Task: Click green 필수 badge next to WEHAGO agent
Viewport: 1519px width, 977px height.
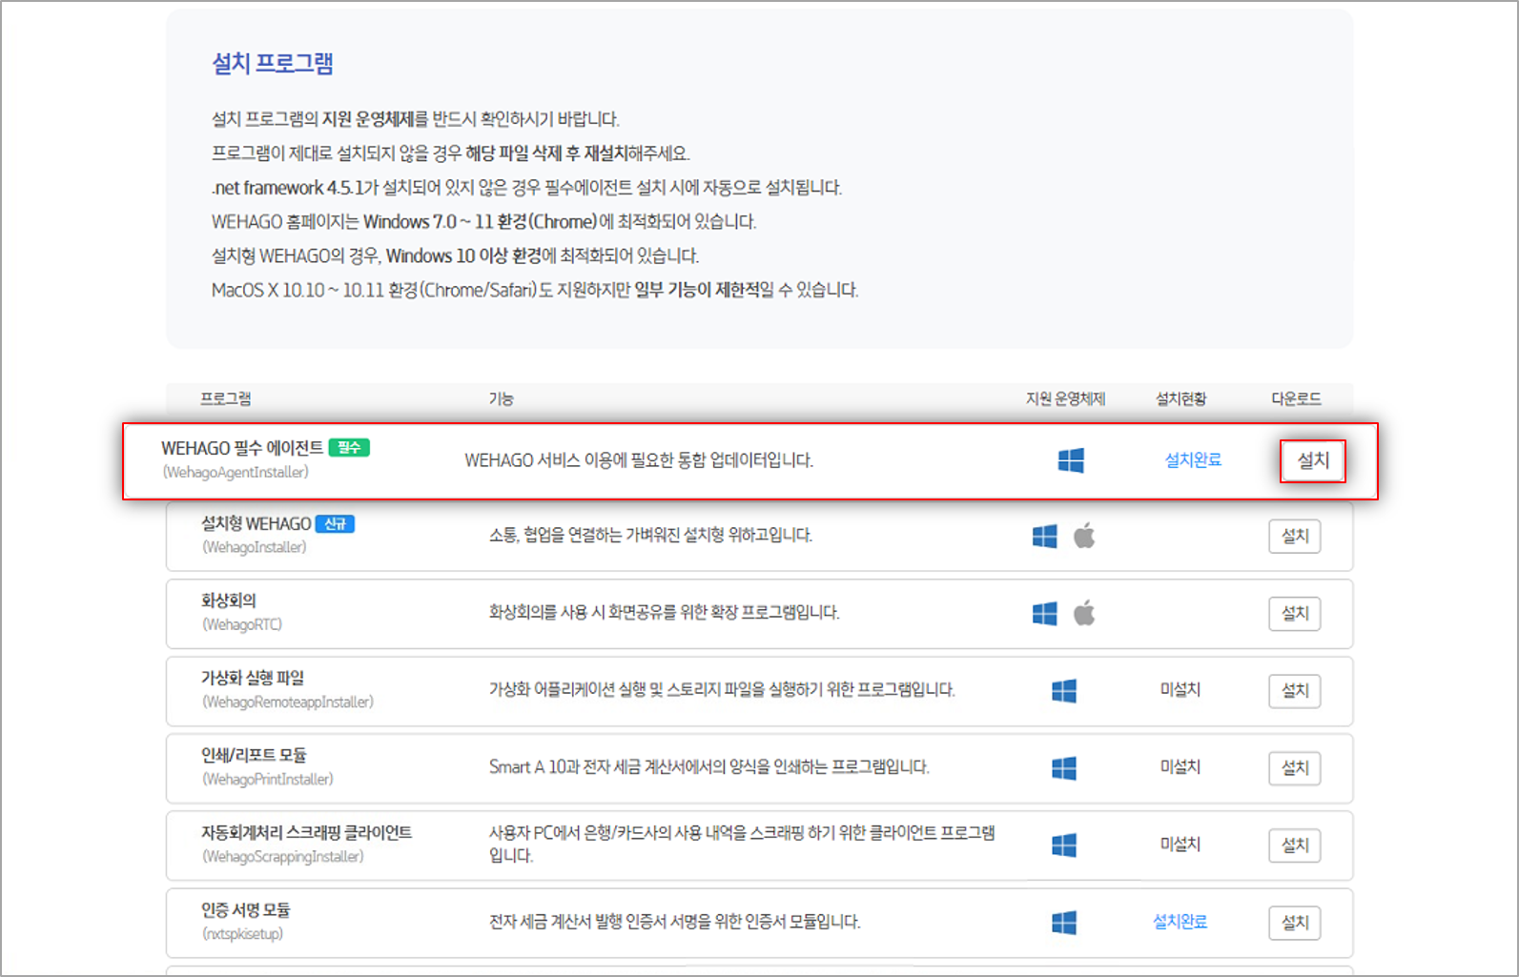Action: pos(349,448)
